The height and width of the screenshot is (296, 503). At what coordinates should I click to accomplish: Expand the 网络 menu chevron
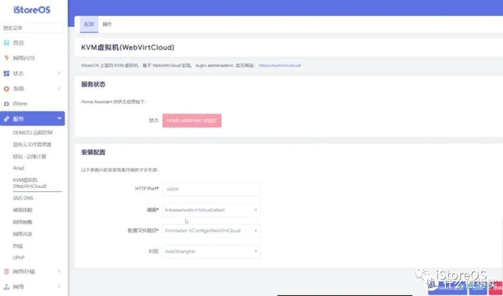pyautogui.click(x=59, y=286)
